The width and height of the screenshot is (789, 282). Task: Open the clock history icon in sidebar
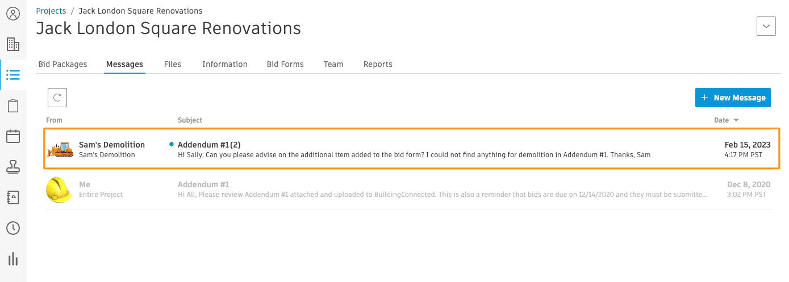[x=13, y=228]
